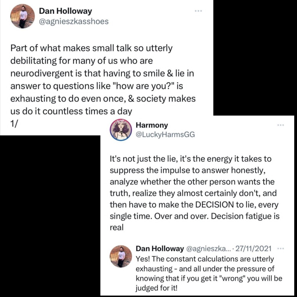Click Harmony's tweet starting "It's not just the lie"

194,193
